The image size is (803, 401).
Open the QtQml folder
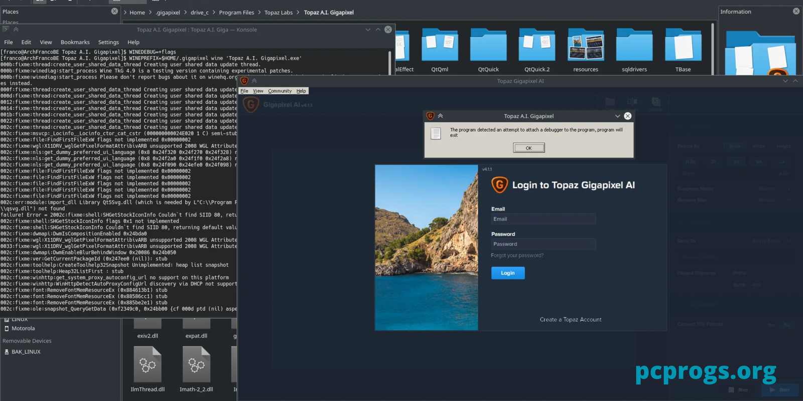(440, 50)
